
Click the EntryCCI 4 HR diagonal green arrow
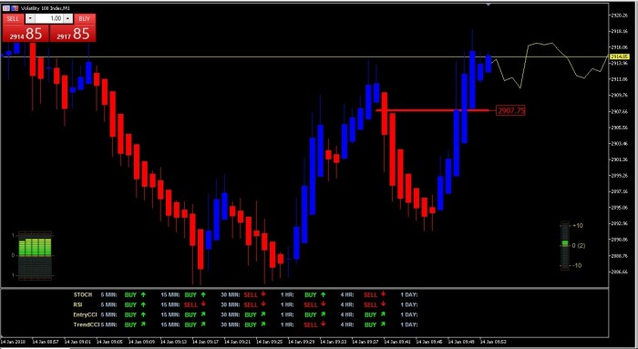[x=384, y=314]
